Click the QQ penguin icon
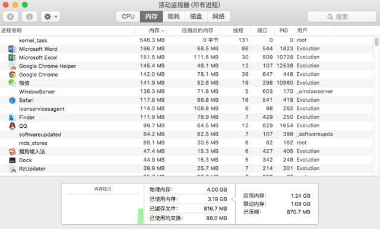The width and height of the screenshot is (380, 229). click(x=12, y=126)
